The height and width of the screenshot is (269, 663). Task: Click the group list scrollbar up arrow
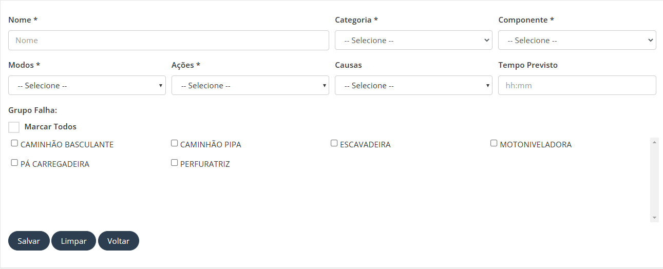point(654,142)
